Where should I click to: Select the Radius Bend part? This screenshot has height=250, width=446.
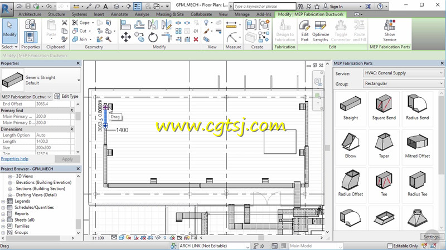click(x=417, y=108)
